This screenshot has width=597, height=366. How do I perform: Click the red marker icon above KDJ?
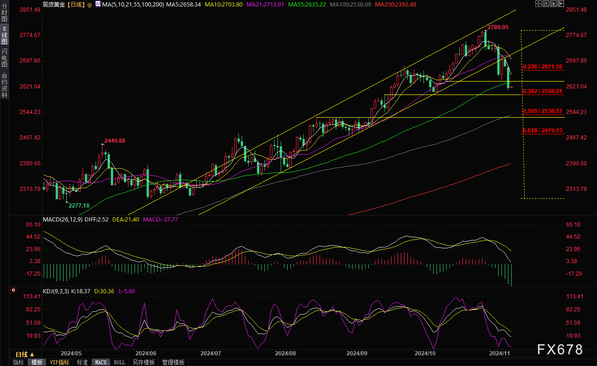(13, 291)
